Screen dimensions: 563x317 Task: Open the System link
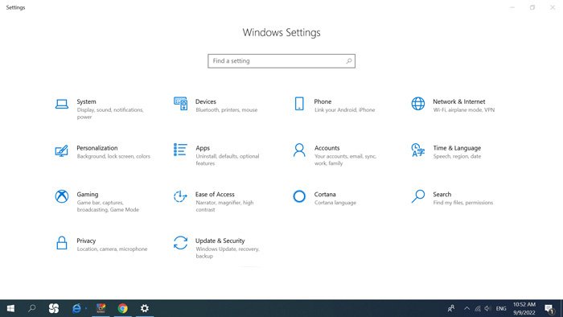point(86,101)
